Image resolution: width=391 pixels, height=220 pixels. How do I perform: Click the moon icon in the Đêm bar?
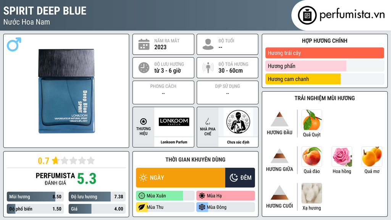coord(234,178)
